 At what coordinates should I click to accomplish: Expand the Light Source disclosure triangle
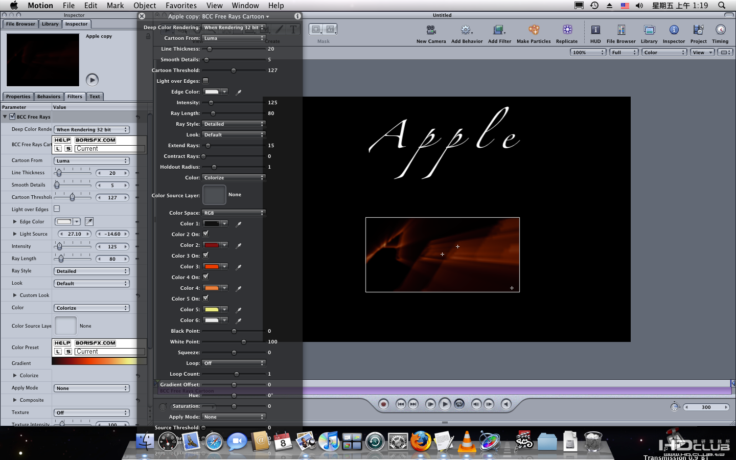pyautogui.click(x=15, y=234)
